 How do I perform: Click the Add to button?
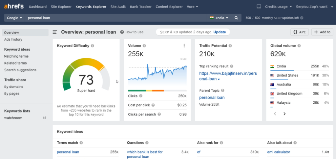tap(322, 32)
